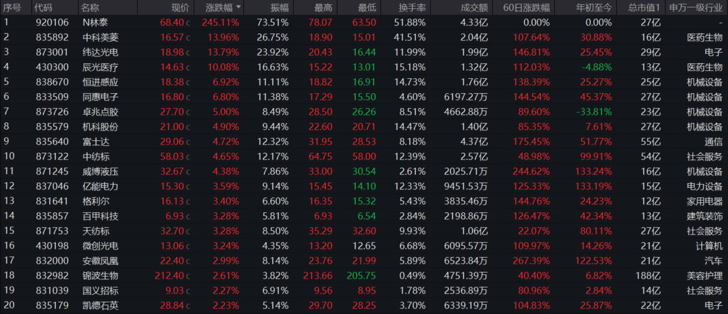Sort by 振幅 column header
Image resolution: width=728 pixels, height=314 pixels.
coord(279,7)
